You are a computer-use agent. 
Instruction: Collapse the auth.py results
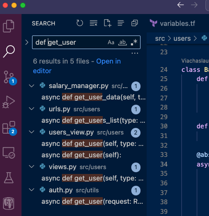(x=32, y=190)
